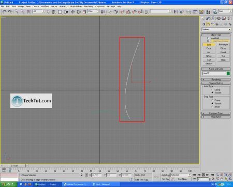Select the Shapes category icon
The image size is (233, 187).
point(208,24)
